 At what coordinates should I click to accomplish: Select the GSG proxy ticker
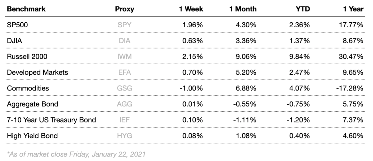(x=125, y=88)
